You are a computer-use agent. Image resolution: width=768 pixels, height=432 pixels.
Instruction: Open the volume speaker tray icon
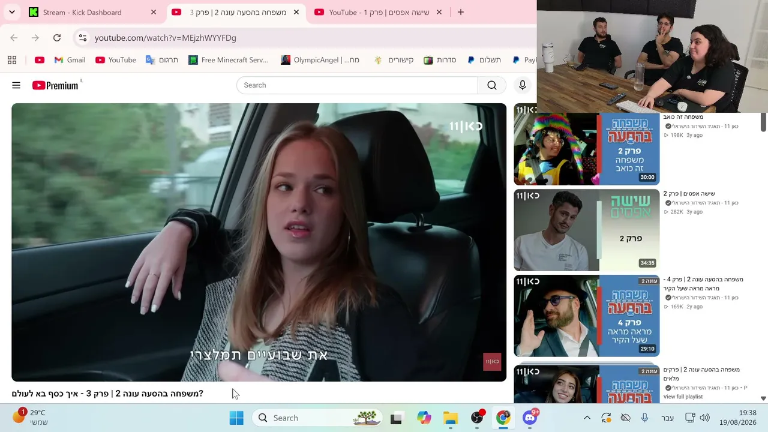tap(705, 418)
